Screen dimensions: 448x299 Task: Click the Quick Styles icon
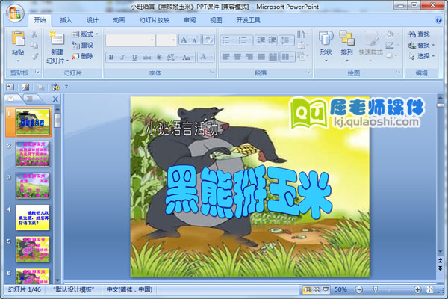click(x=371, y=39)
